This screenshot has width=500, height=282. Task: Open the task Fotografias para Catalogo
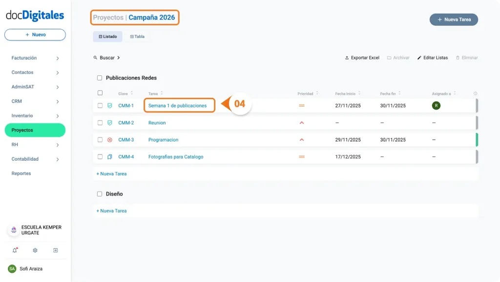(x=177, y=157)
